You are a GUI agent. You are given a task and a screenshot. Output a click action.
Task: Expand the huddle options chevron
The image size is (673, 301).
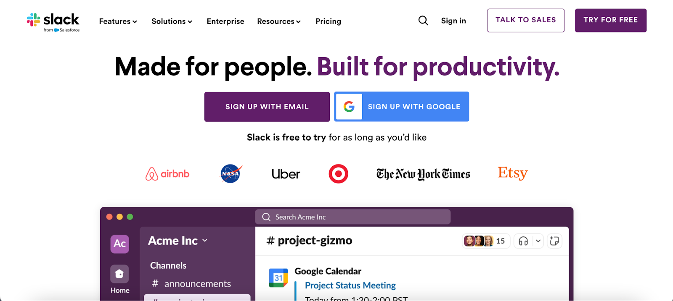pos(538,241)
